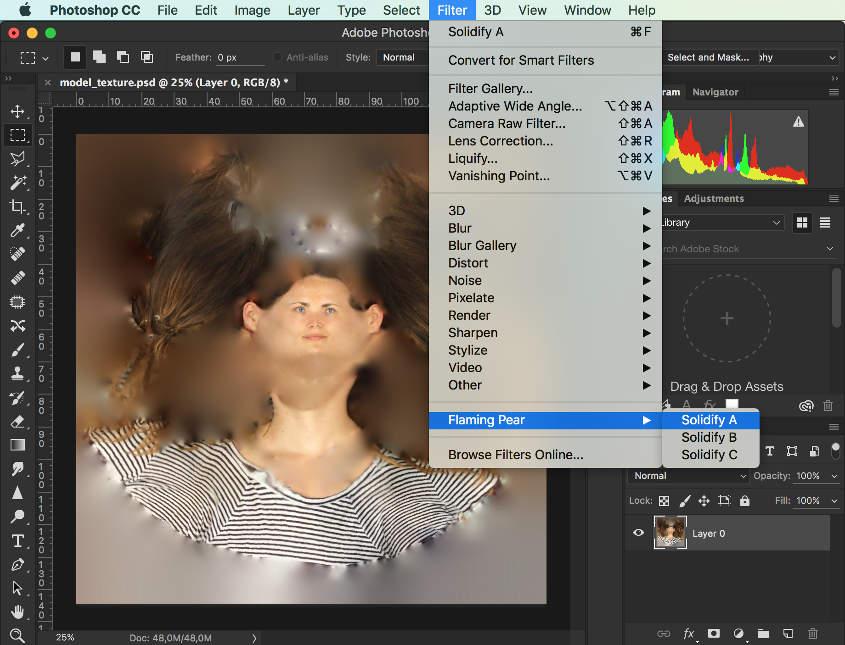This screenshot has width=845, height=645.
Task: Select Solidify B in Flaming Pear submenu
Action: point(710,437)
